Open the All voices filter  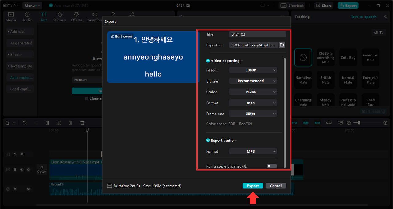pos(379,33)
